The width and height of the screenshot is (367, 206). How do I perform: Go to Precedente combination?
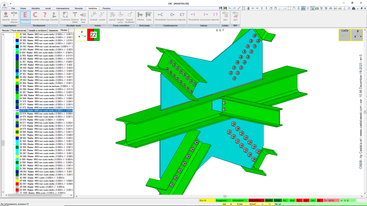click(160, 16)
